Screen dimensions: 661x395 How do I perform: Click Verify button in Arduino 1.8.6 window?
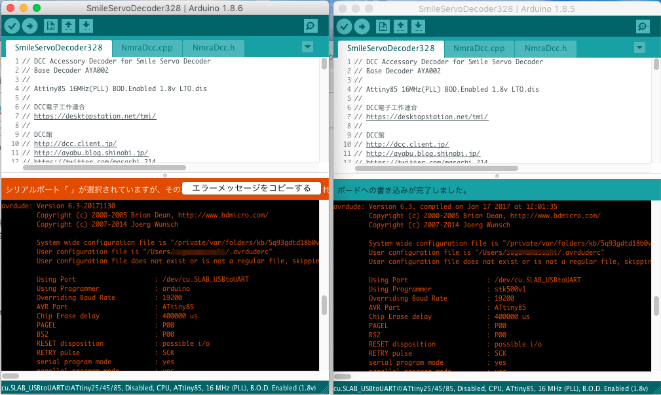pyautogui.click(x=12, y=26)
